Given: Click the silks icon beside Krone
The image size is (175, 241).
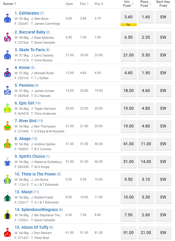Looking at the screenshot, I should 7,72.
